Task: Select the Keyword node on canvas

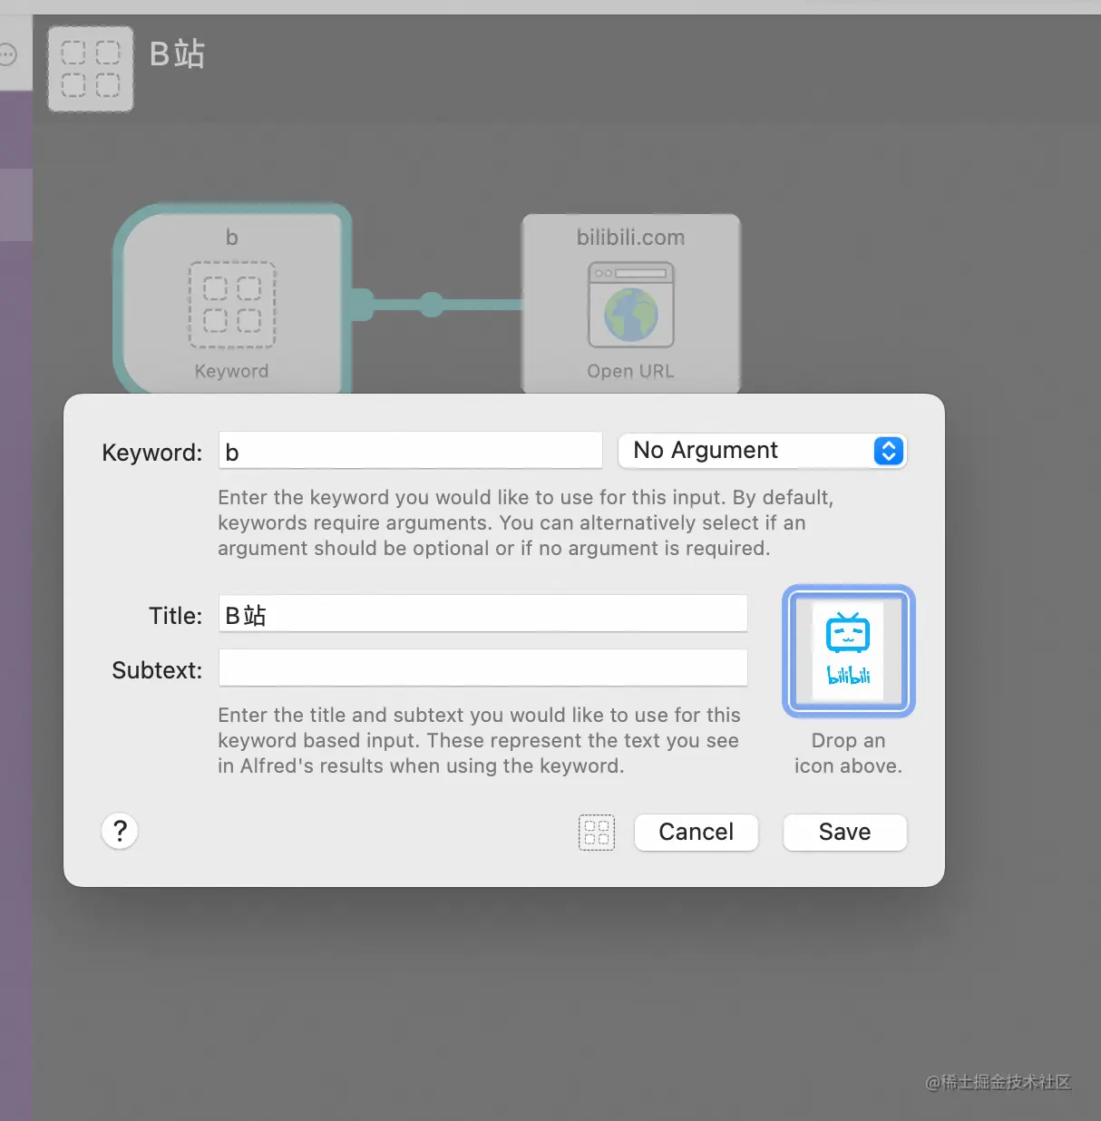Action: tap(232, 300)
